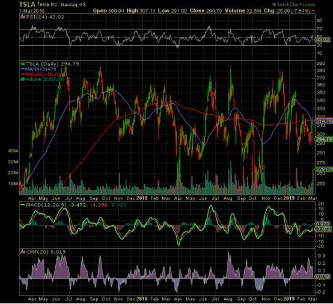The width and height of the screenshot is (333, 304).
Task: Click the 30M tick on volume axis
Action: pyautogui.click(x=13, y=162)
